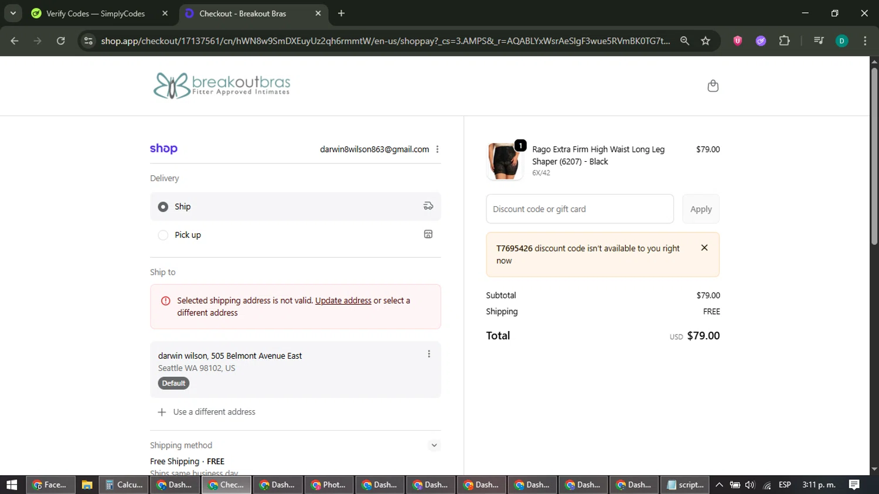Open Chrome three-dot menu
Screen dimensions: 879x494
(865, 41)
